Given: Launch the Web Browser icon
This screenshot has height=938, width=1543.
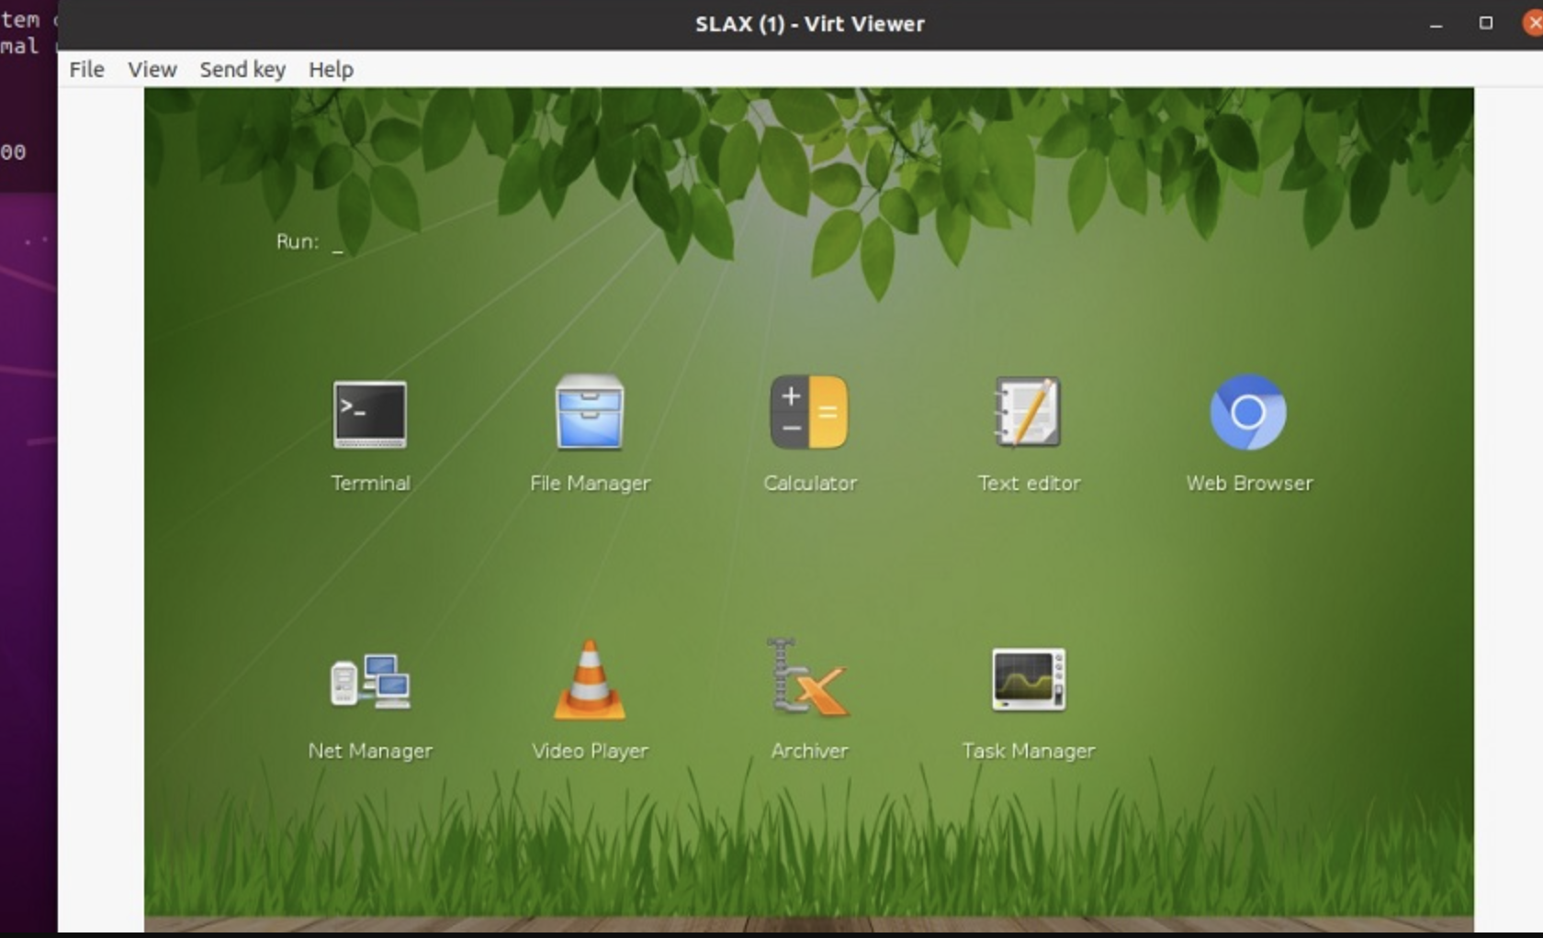Looking at the screenshot, I should click(1248, 412).
